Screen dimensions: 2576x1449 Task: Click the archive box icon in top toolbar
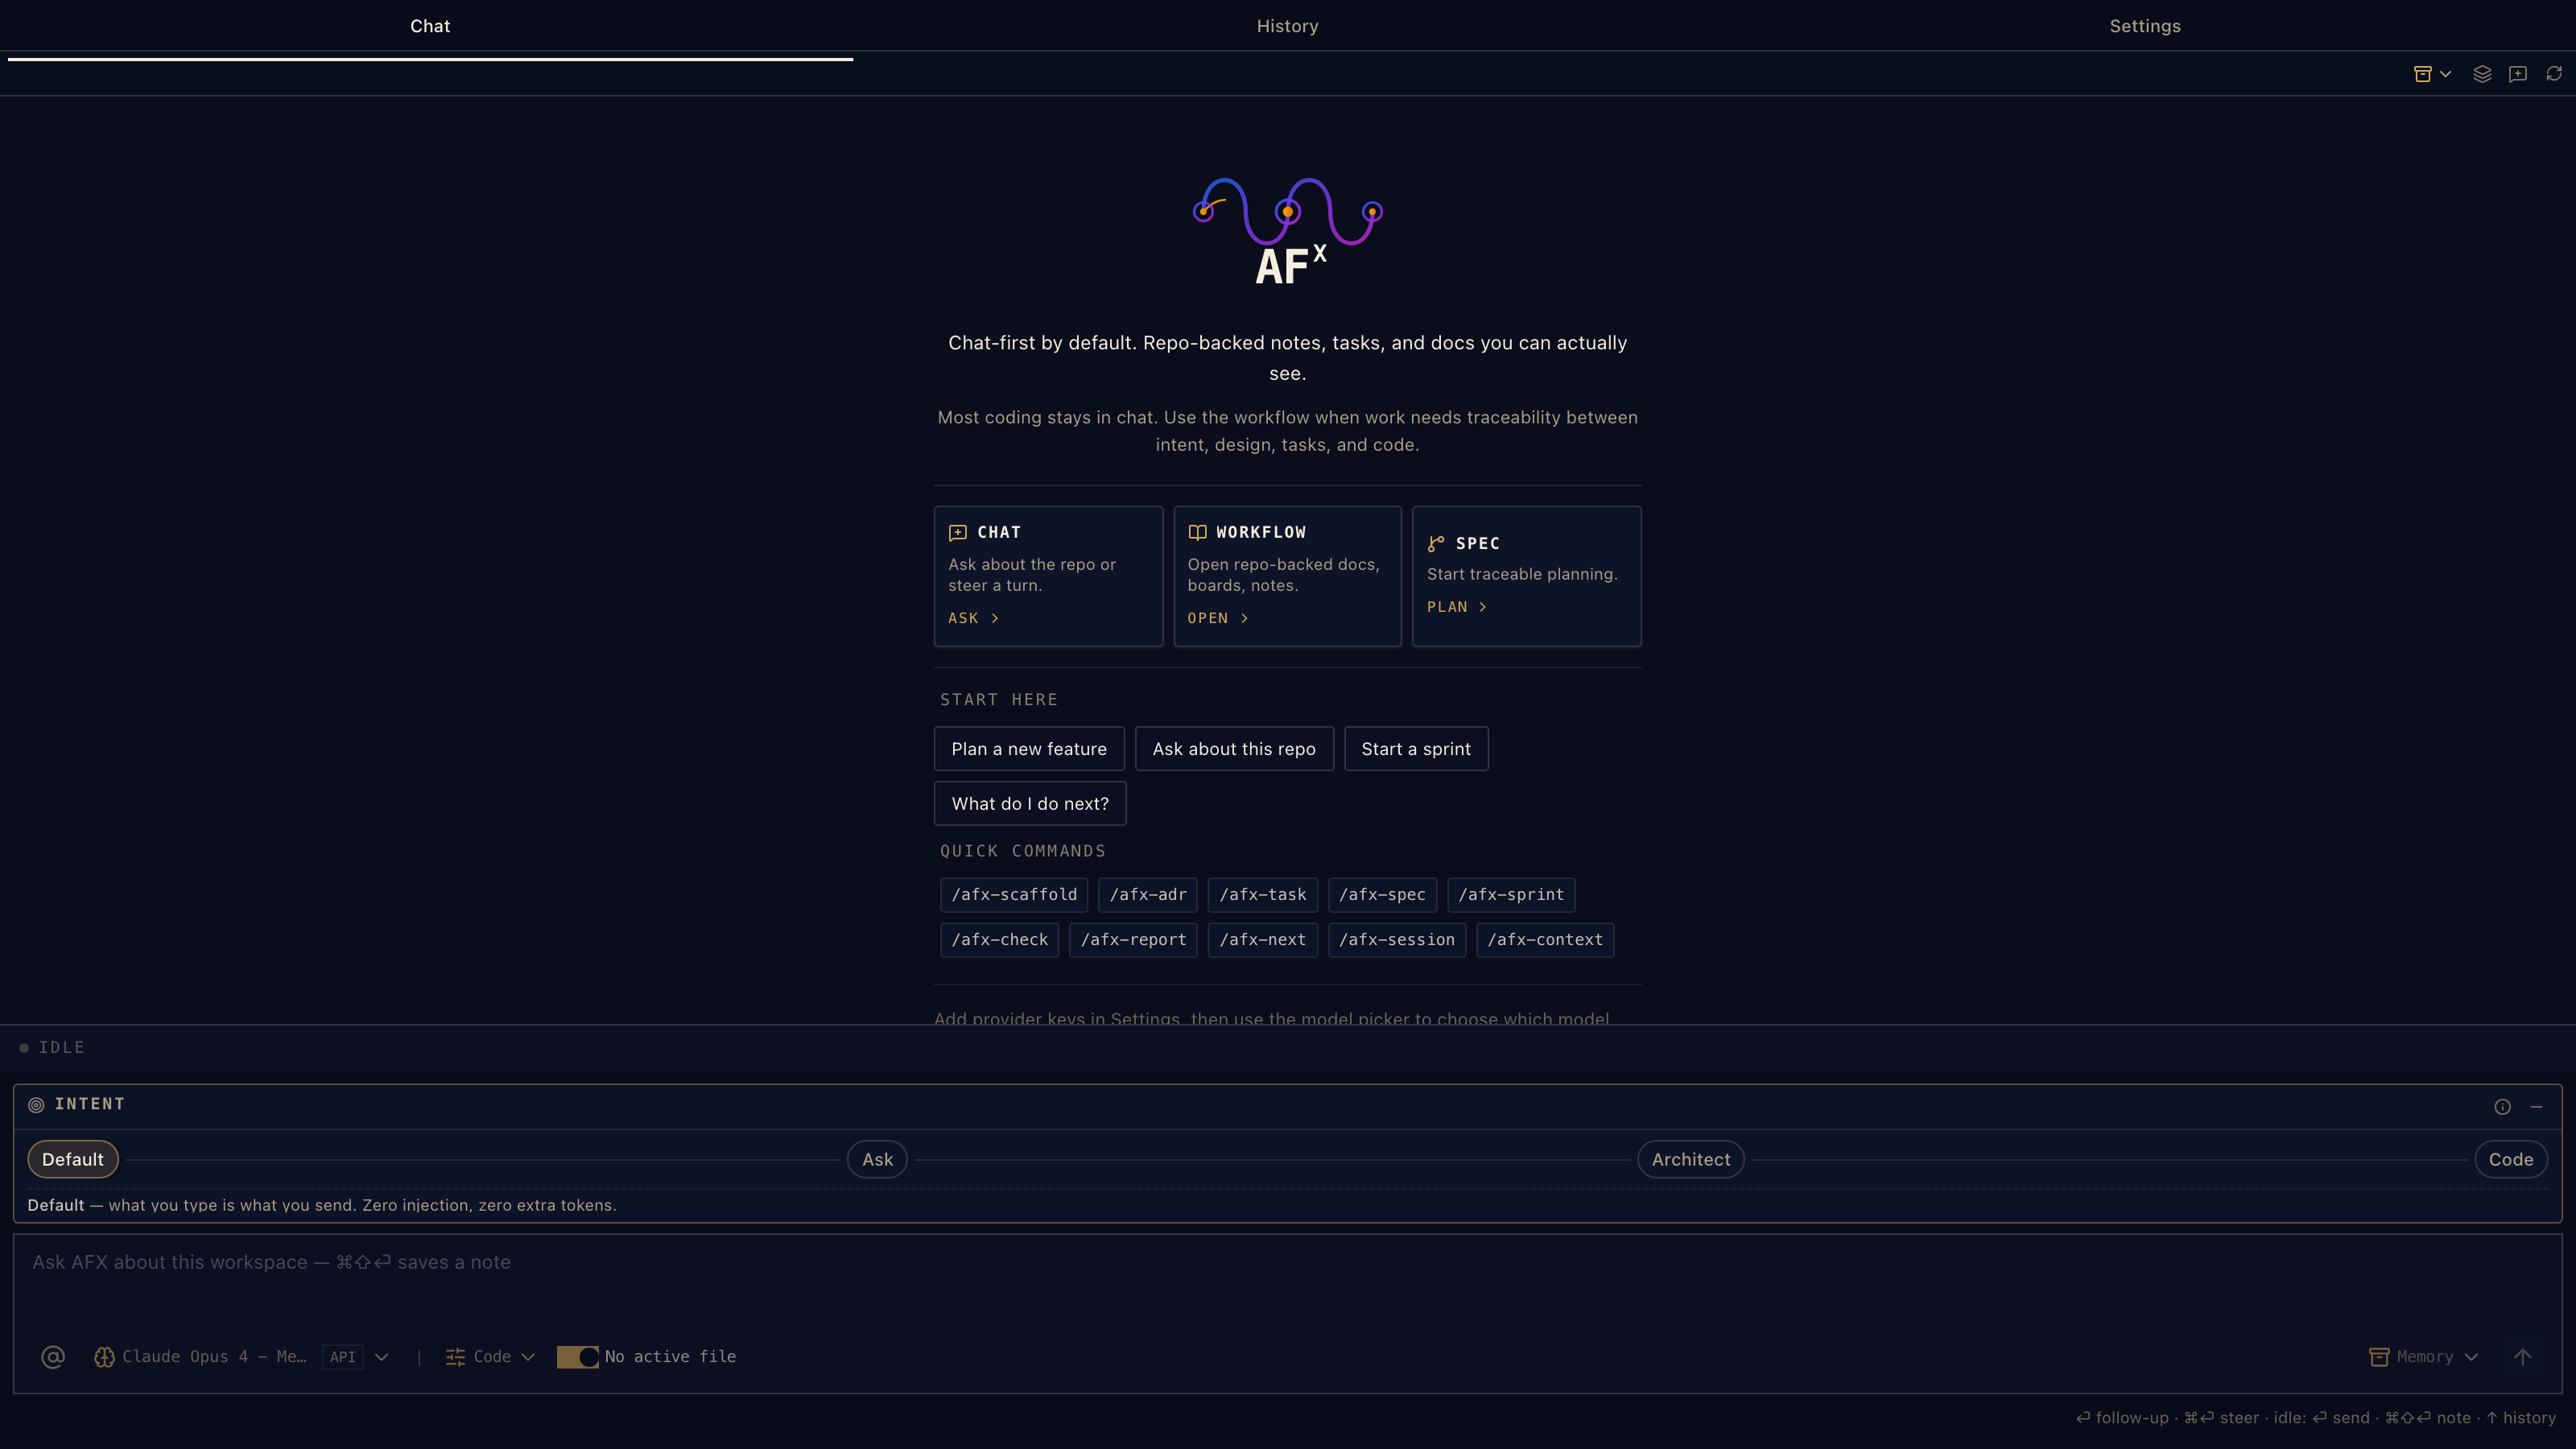(x=2422, y=74)
